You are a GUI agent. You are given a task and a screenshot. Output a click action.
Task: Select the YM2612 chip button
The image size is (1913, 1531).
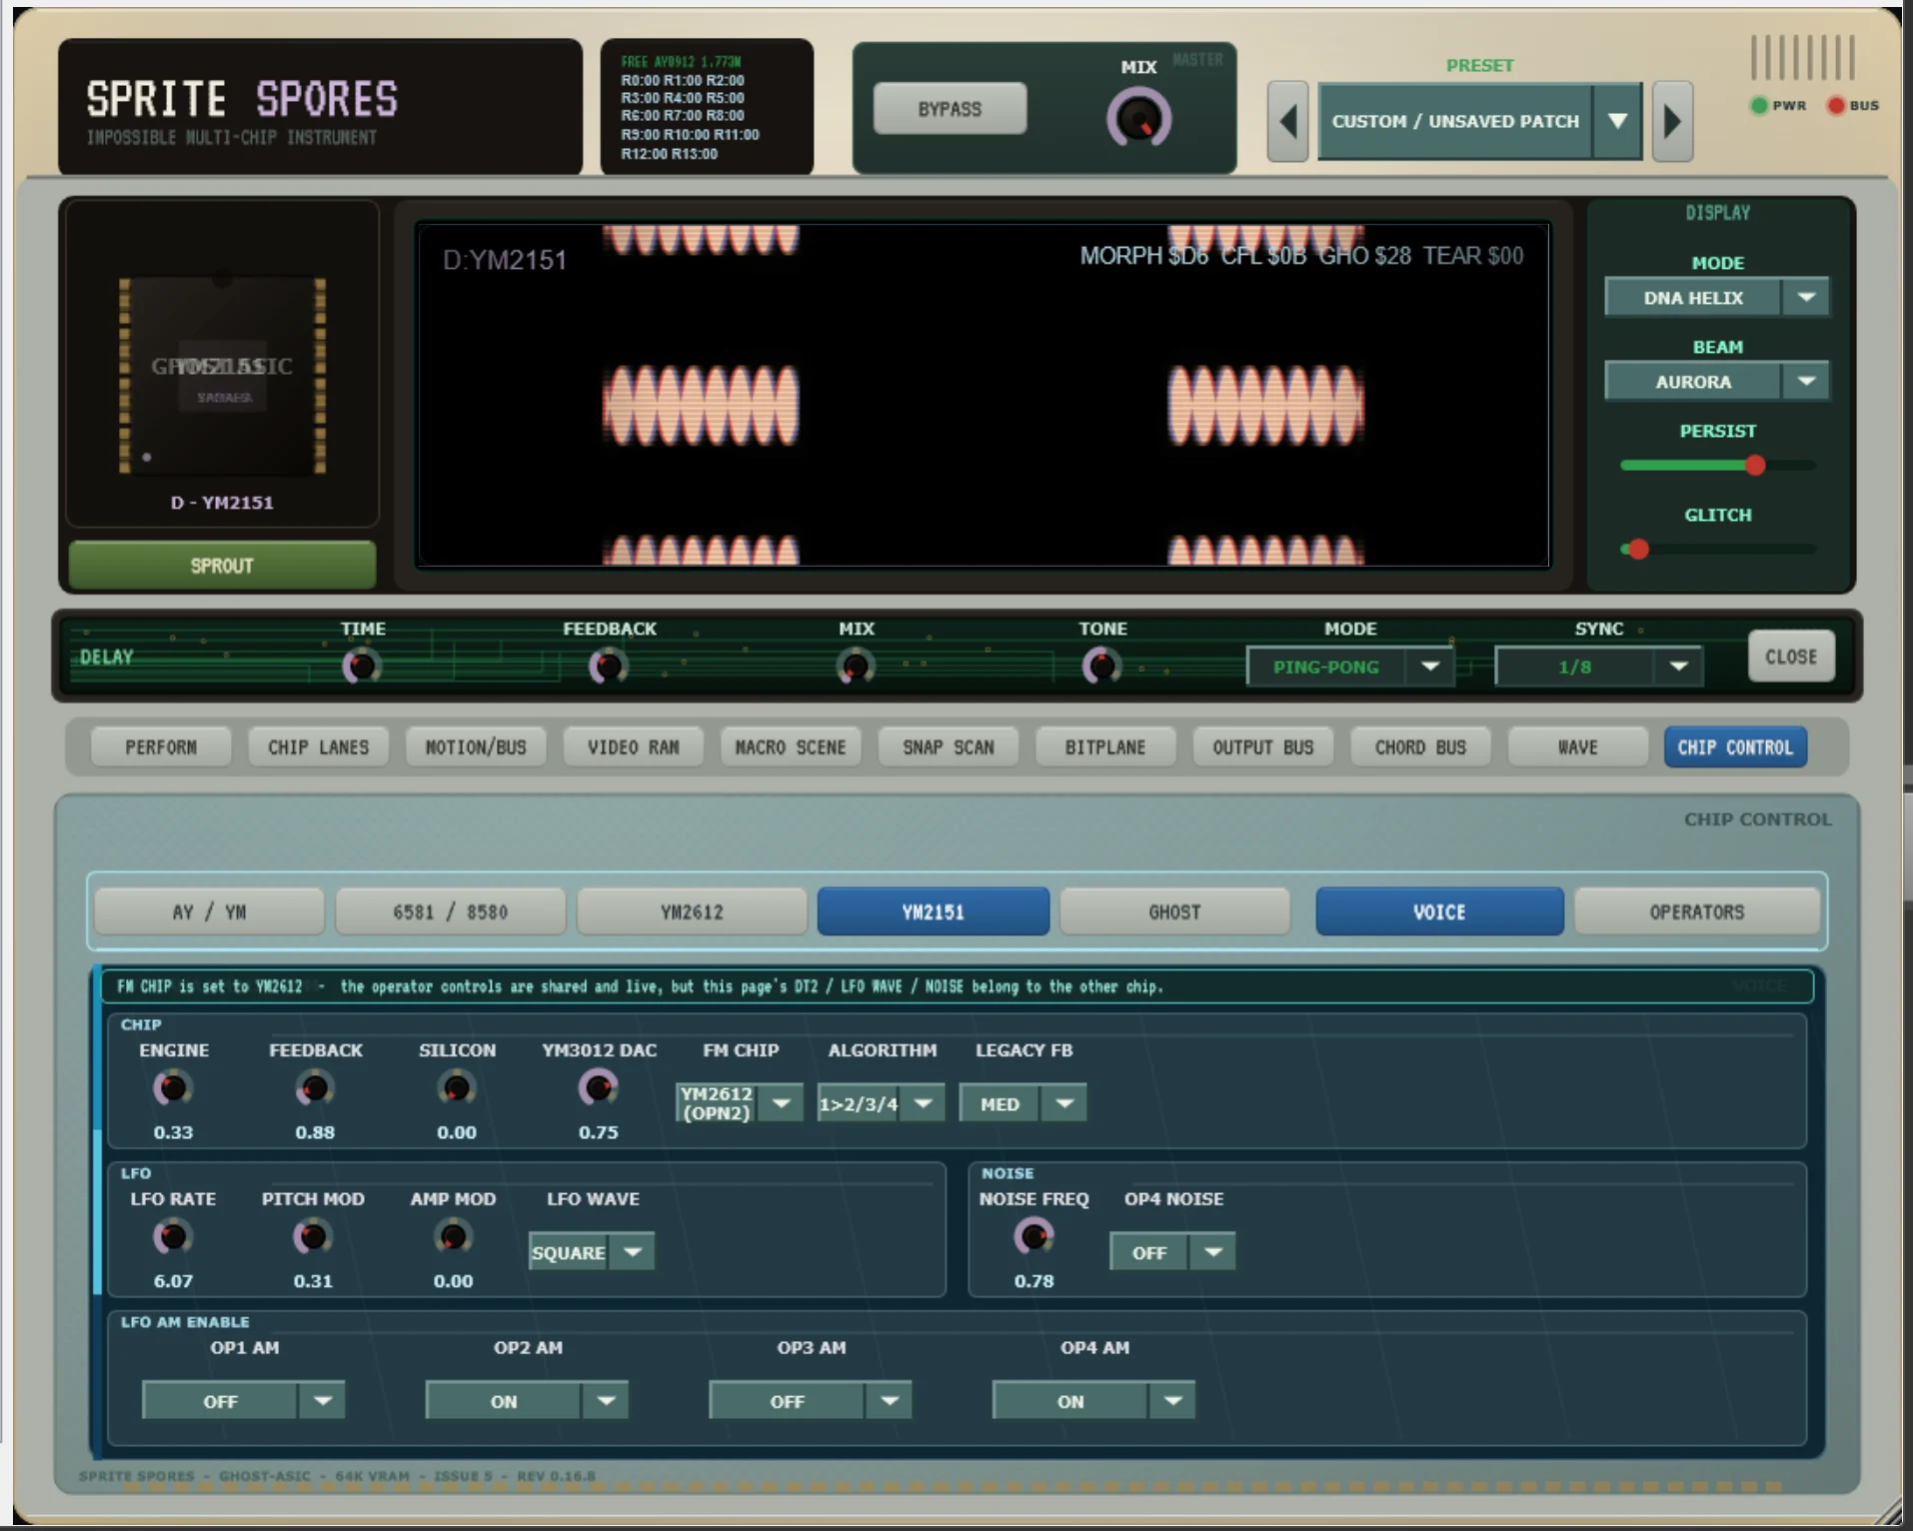click(692, 911)
